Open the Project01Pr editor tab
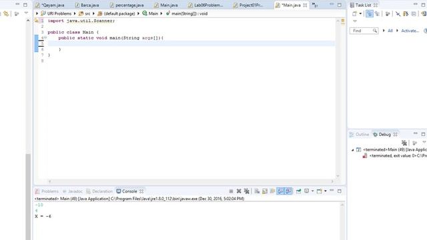Screen dimensions: 427x240 point(248,5)
